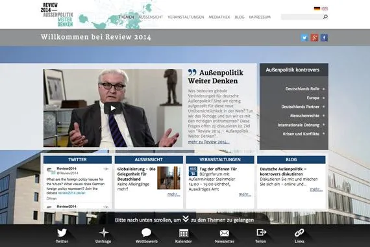The width and height of the screenshot is (370, 247).
Task: Click the Teilen share icon
Action: pos(261,233)
